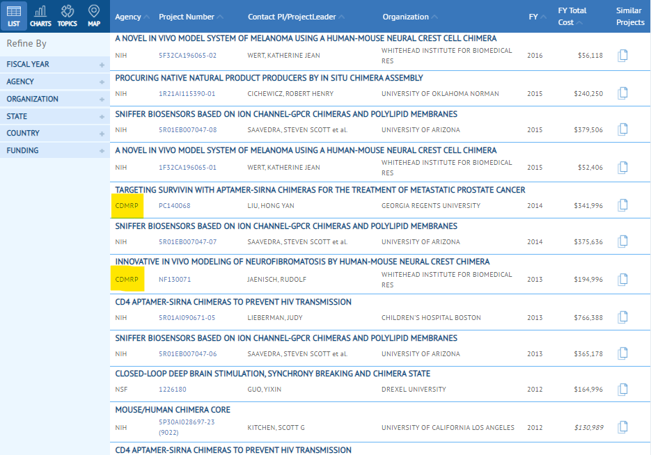Image resolution: width=651 pixels, height=455 pixels.
Task: View similar projects for 5R01EB007047-06
Action: [622, 353]
